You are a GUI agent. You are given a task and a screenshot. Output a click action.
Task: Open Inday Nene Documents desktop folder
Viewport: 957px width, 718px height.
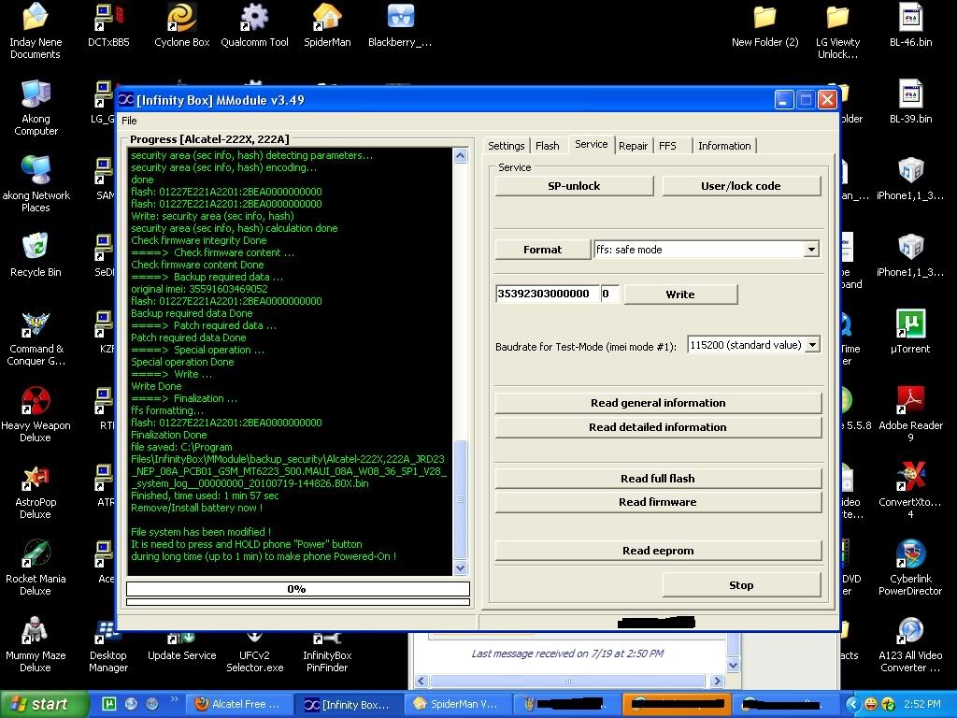(36, 31)
